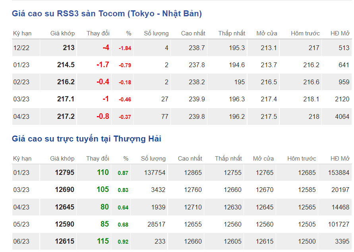Click the green 105 change value
354x252 pixels.
[x=103, y=190]
